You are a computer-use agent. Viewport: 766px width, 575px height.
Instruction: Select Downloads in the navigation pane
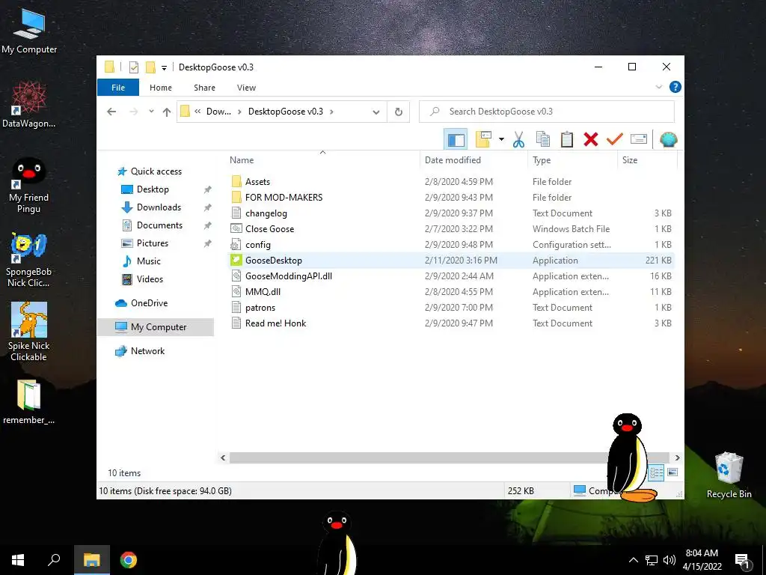click(x=159, y=207)
